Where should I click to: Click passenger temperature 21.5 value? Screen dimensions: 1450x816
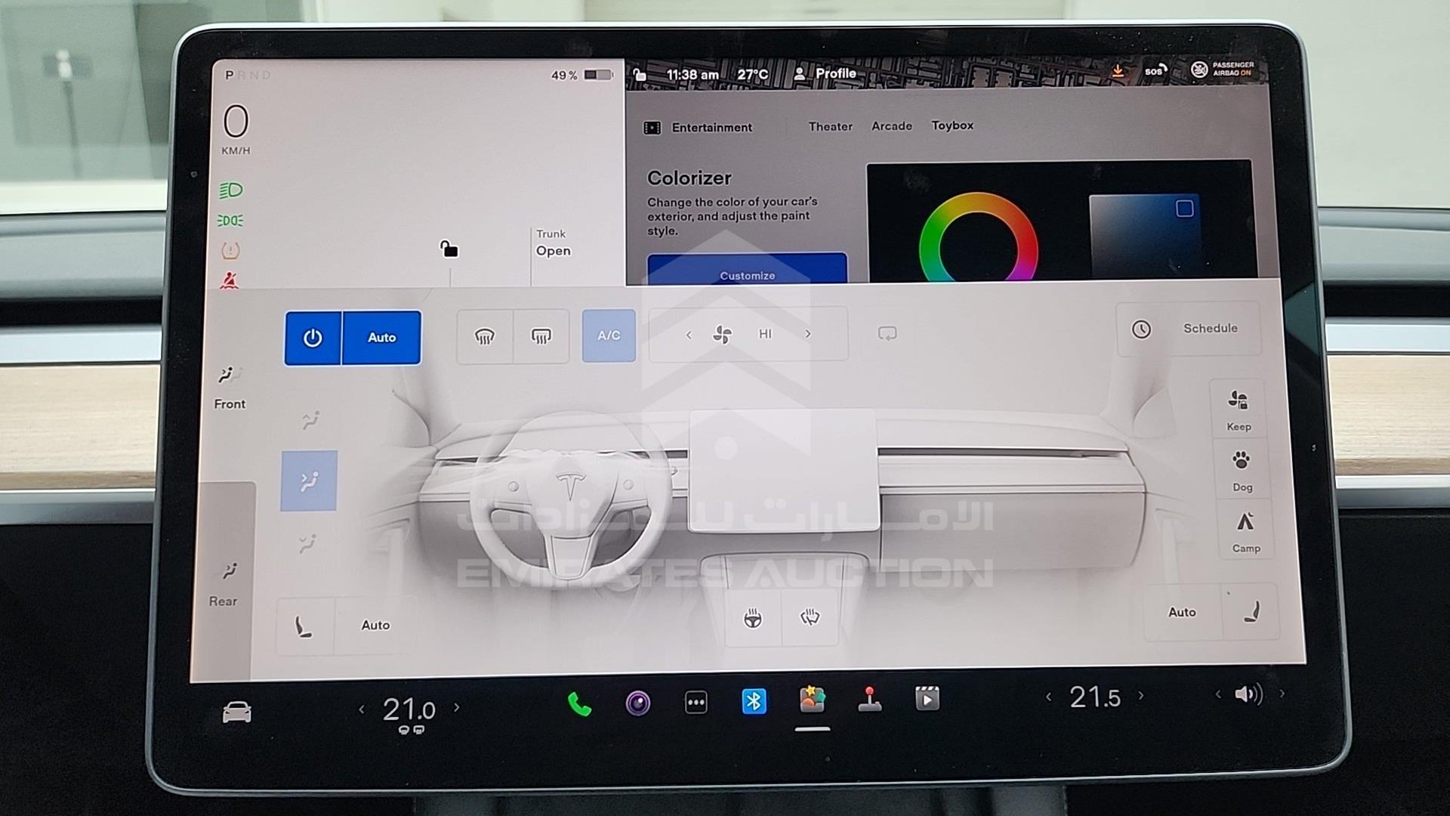click(1095, 697)
